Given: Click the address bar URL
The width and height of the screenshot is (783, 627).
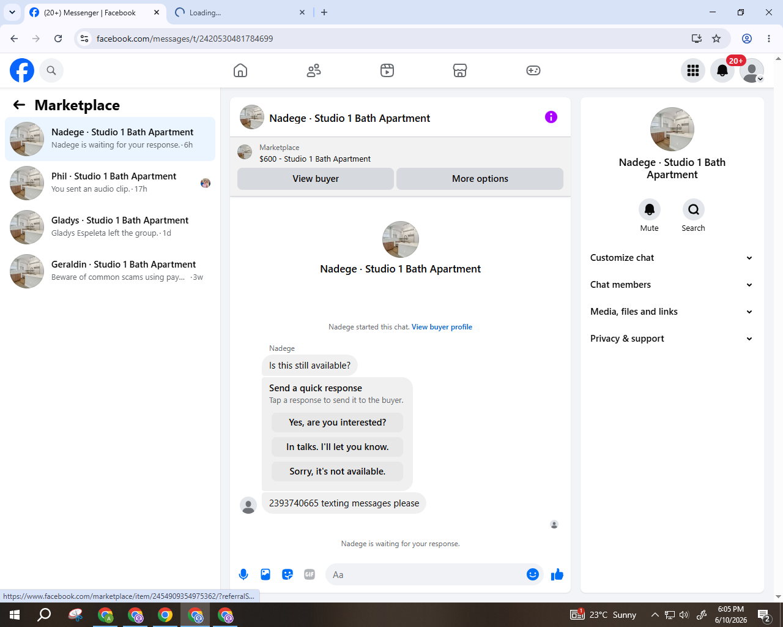Looking at the screenshot, I should coord(185,39).
